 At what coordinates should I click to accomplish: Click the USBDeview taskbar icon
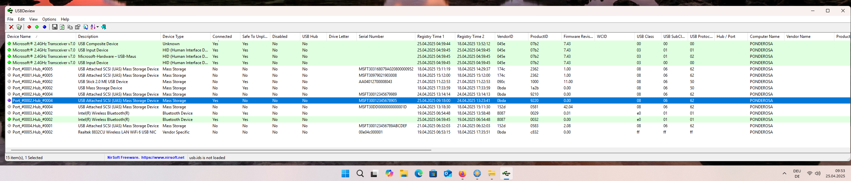506,174
